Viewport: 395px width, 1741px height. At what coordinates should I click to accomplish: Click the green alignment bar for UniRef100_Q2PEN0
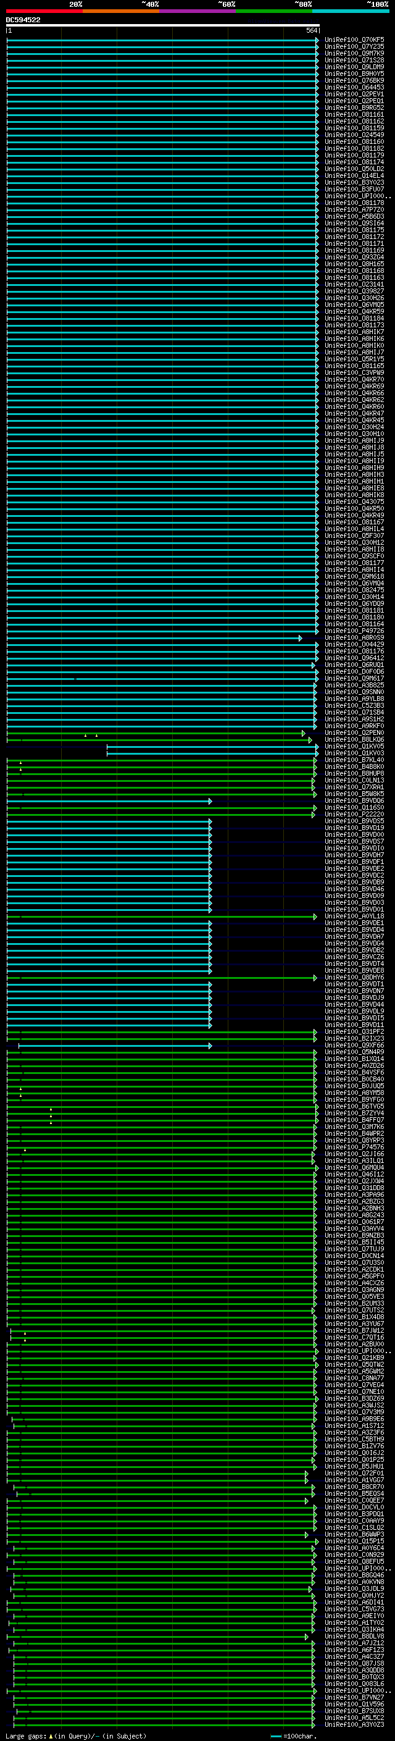click(x=156, y=732)
